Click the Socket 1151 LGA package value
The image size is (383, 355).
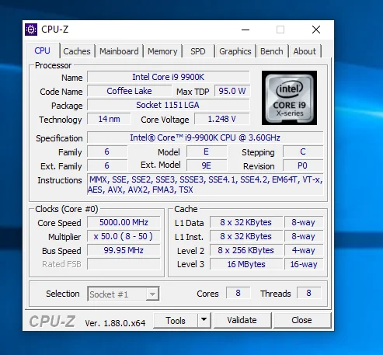pyautogui.click(x=169, y=105)
